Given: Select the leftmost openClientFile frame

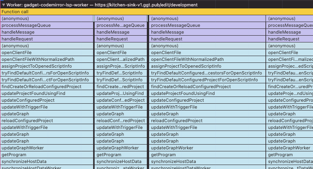Looking at the screenshot, I should (46, 52).
